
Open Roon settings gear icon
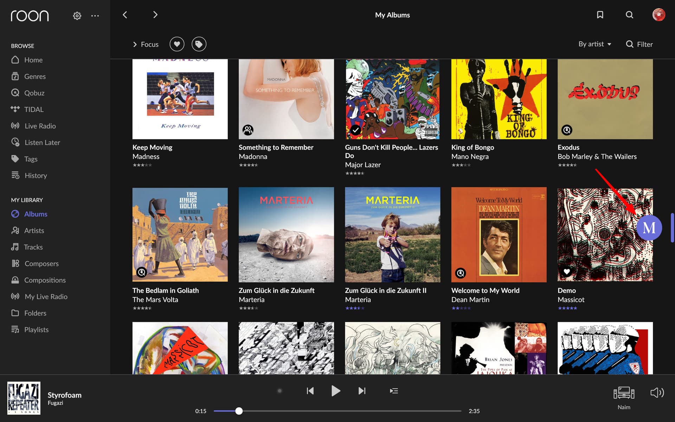point(77,15)
